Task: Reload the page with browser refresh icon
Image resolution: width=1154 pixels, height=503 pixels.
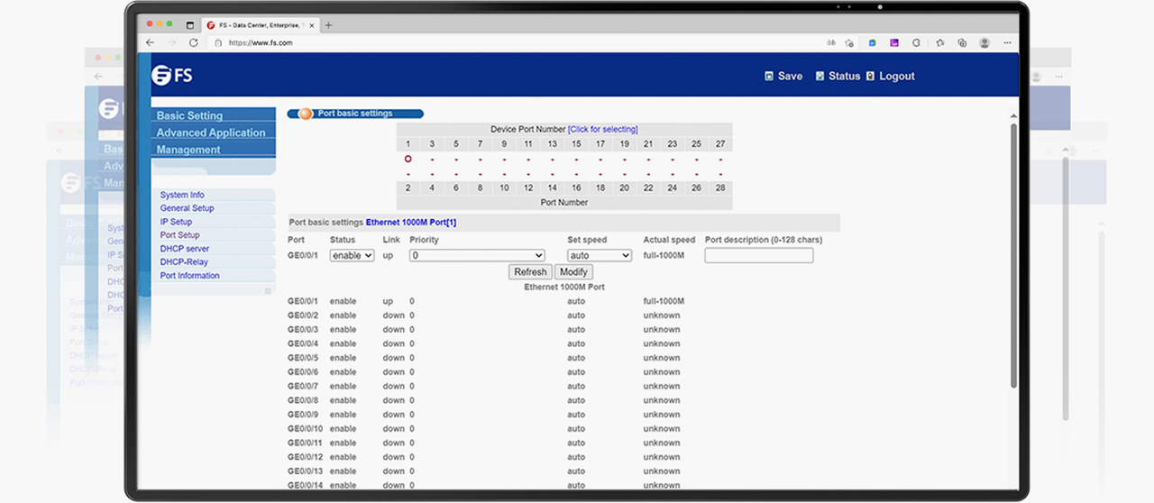Action: point(194,42)
